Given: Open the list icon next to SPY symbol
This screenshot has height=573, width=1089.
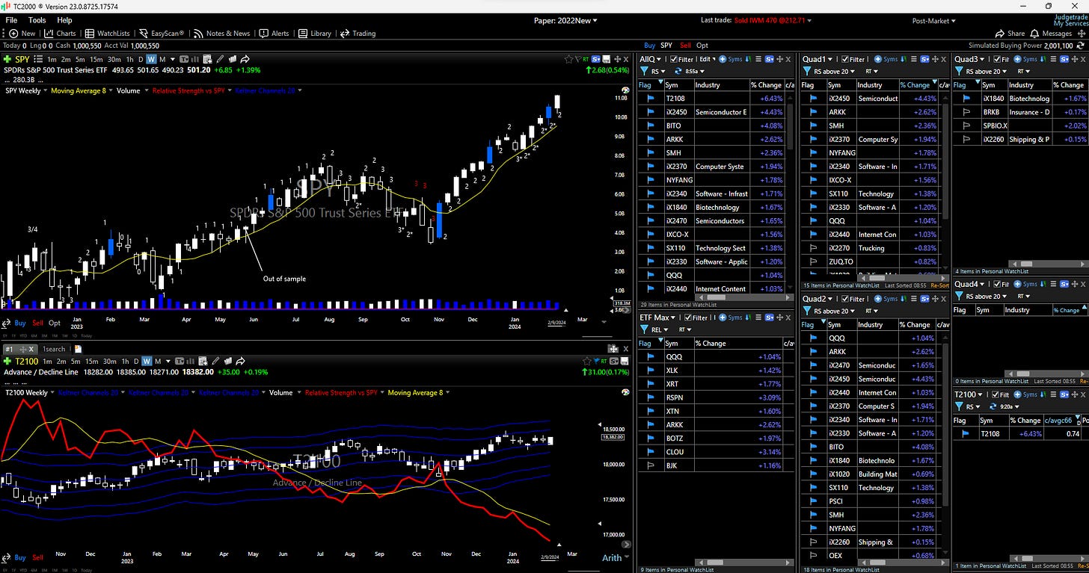Looking at the screenshot, I should tap(38, 59).
